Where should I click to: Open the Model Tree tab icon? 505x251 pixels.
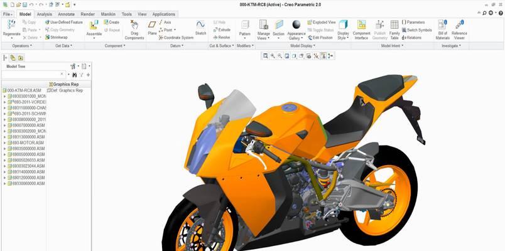pos(5,58)
